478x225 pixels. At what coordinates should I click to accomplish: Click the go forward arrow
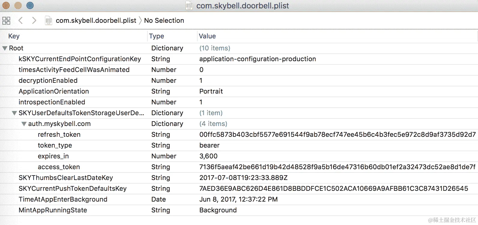[34, 20]
